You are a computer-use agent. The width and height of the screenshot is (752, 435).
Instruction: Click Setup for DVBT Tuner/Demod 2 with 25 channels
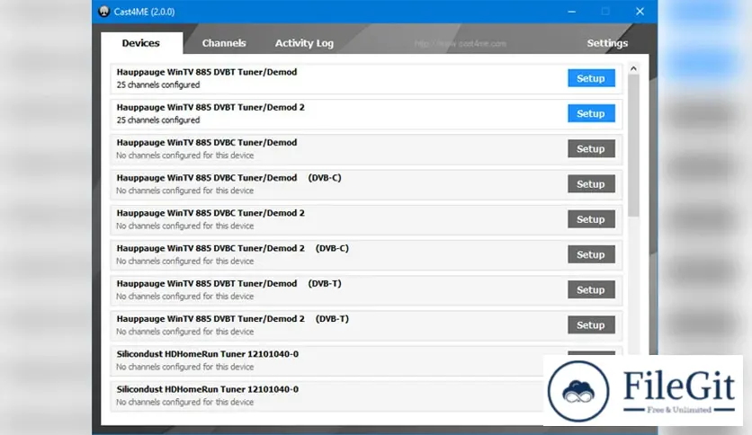[591, 113]
